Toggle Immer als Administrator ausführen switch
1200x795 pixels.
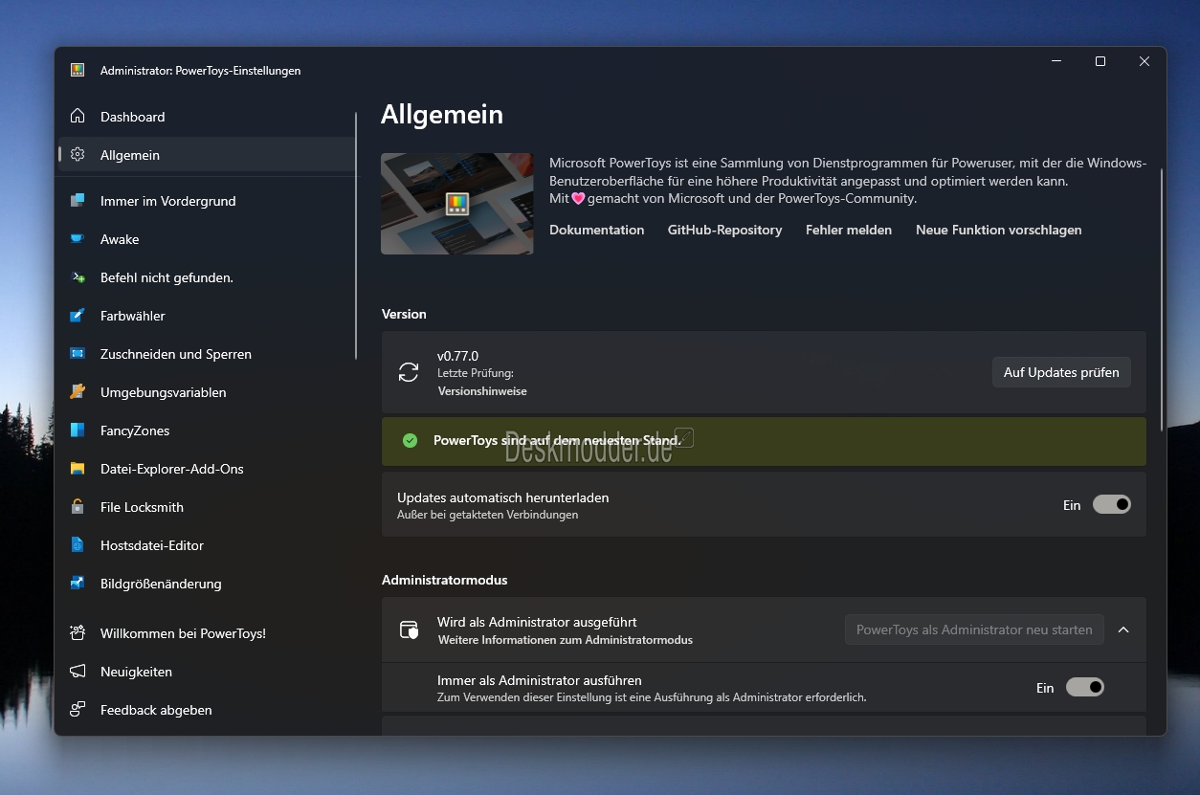coord(1085,687)
